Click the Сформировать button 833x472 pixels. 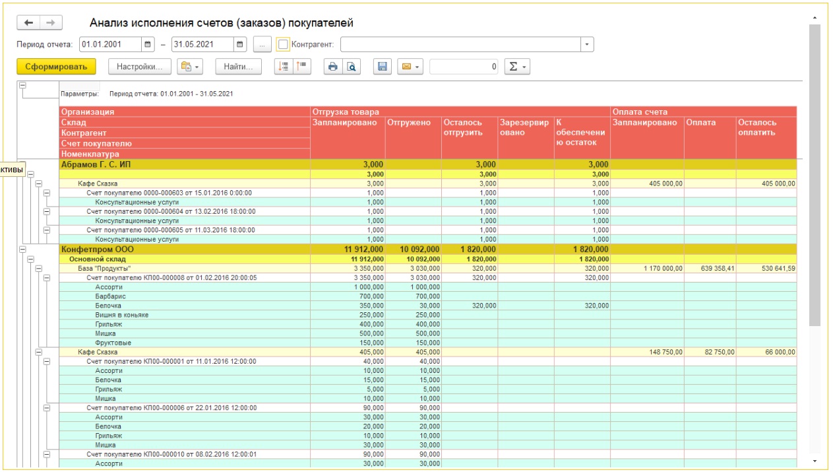pos(56,67)
